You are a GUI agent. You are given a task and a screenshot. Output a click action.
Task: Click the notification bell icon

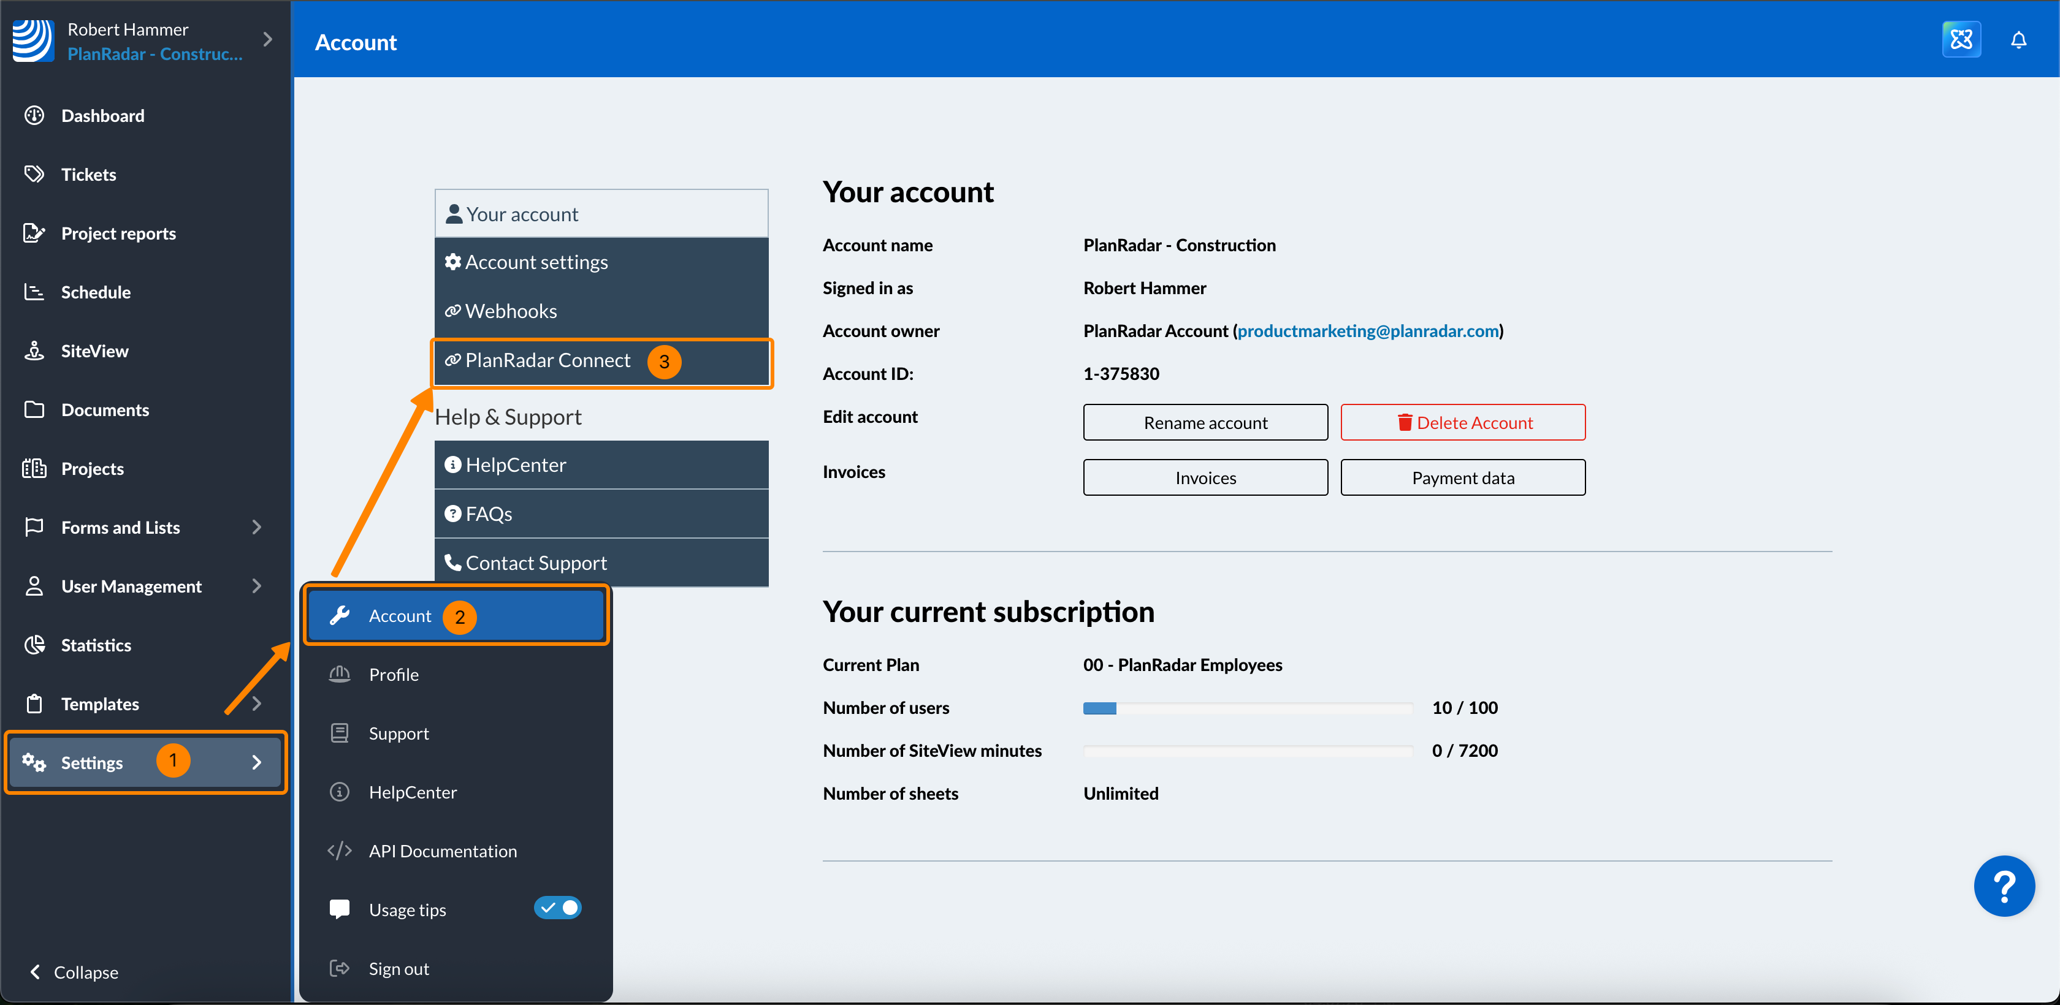point(2018,40)
